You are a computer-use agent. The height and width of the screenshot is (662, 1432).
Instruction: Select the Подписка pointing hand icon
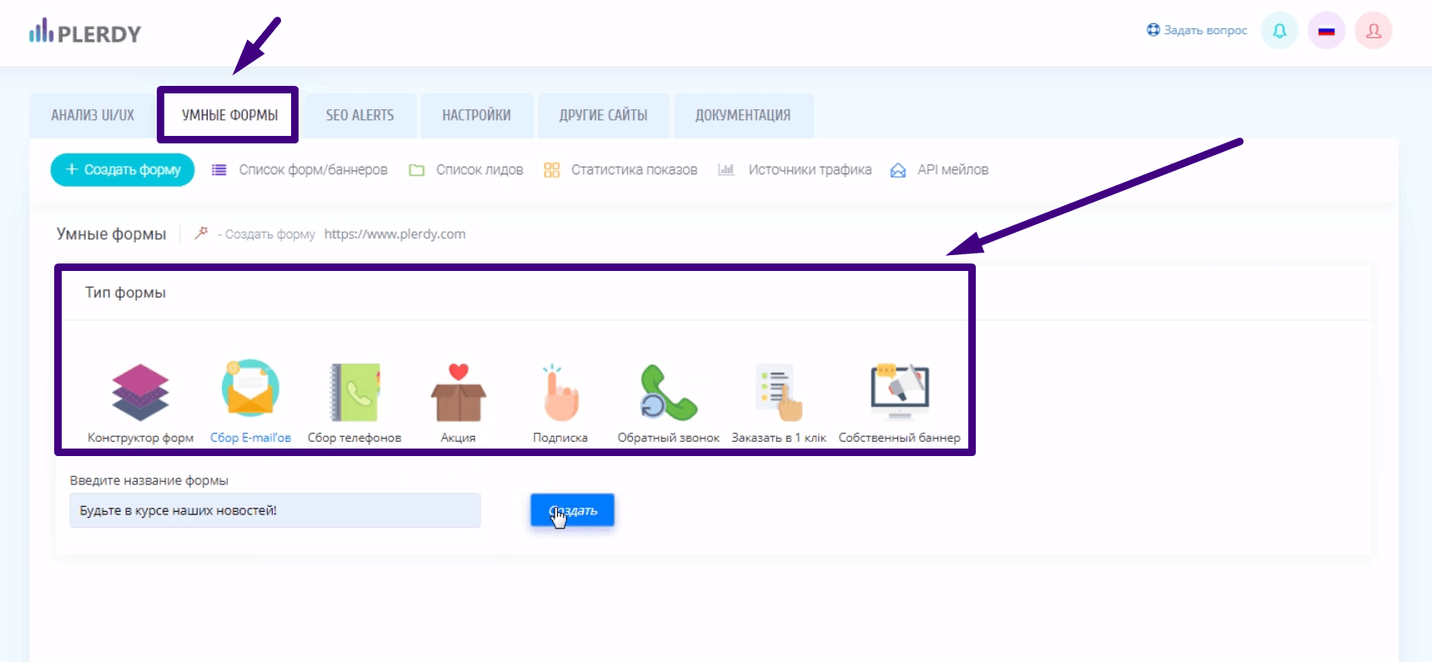[x=560, y=393]
